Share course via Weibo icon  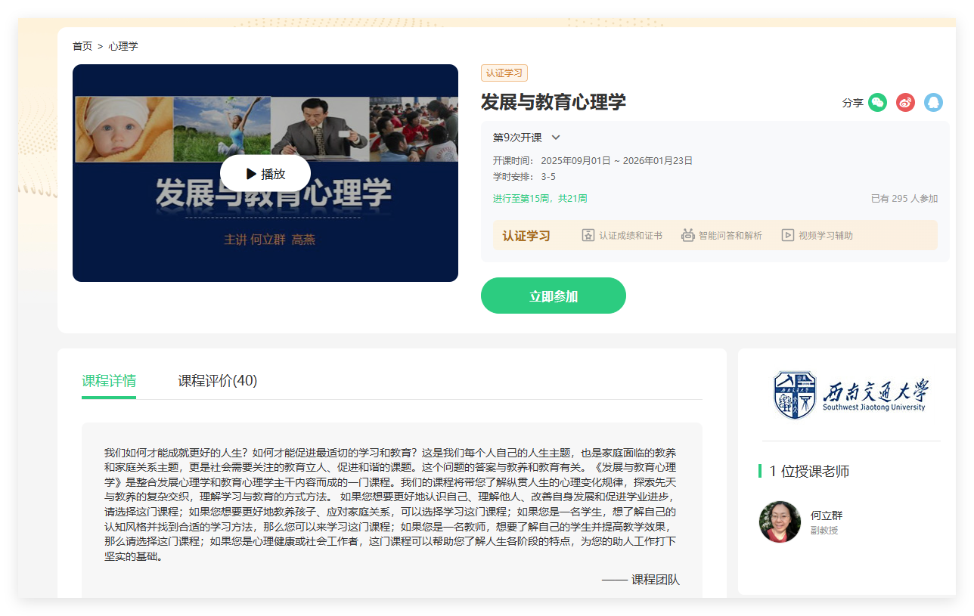(905, 103)
